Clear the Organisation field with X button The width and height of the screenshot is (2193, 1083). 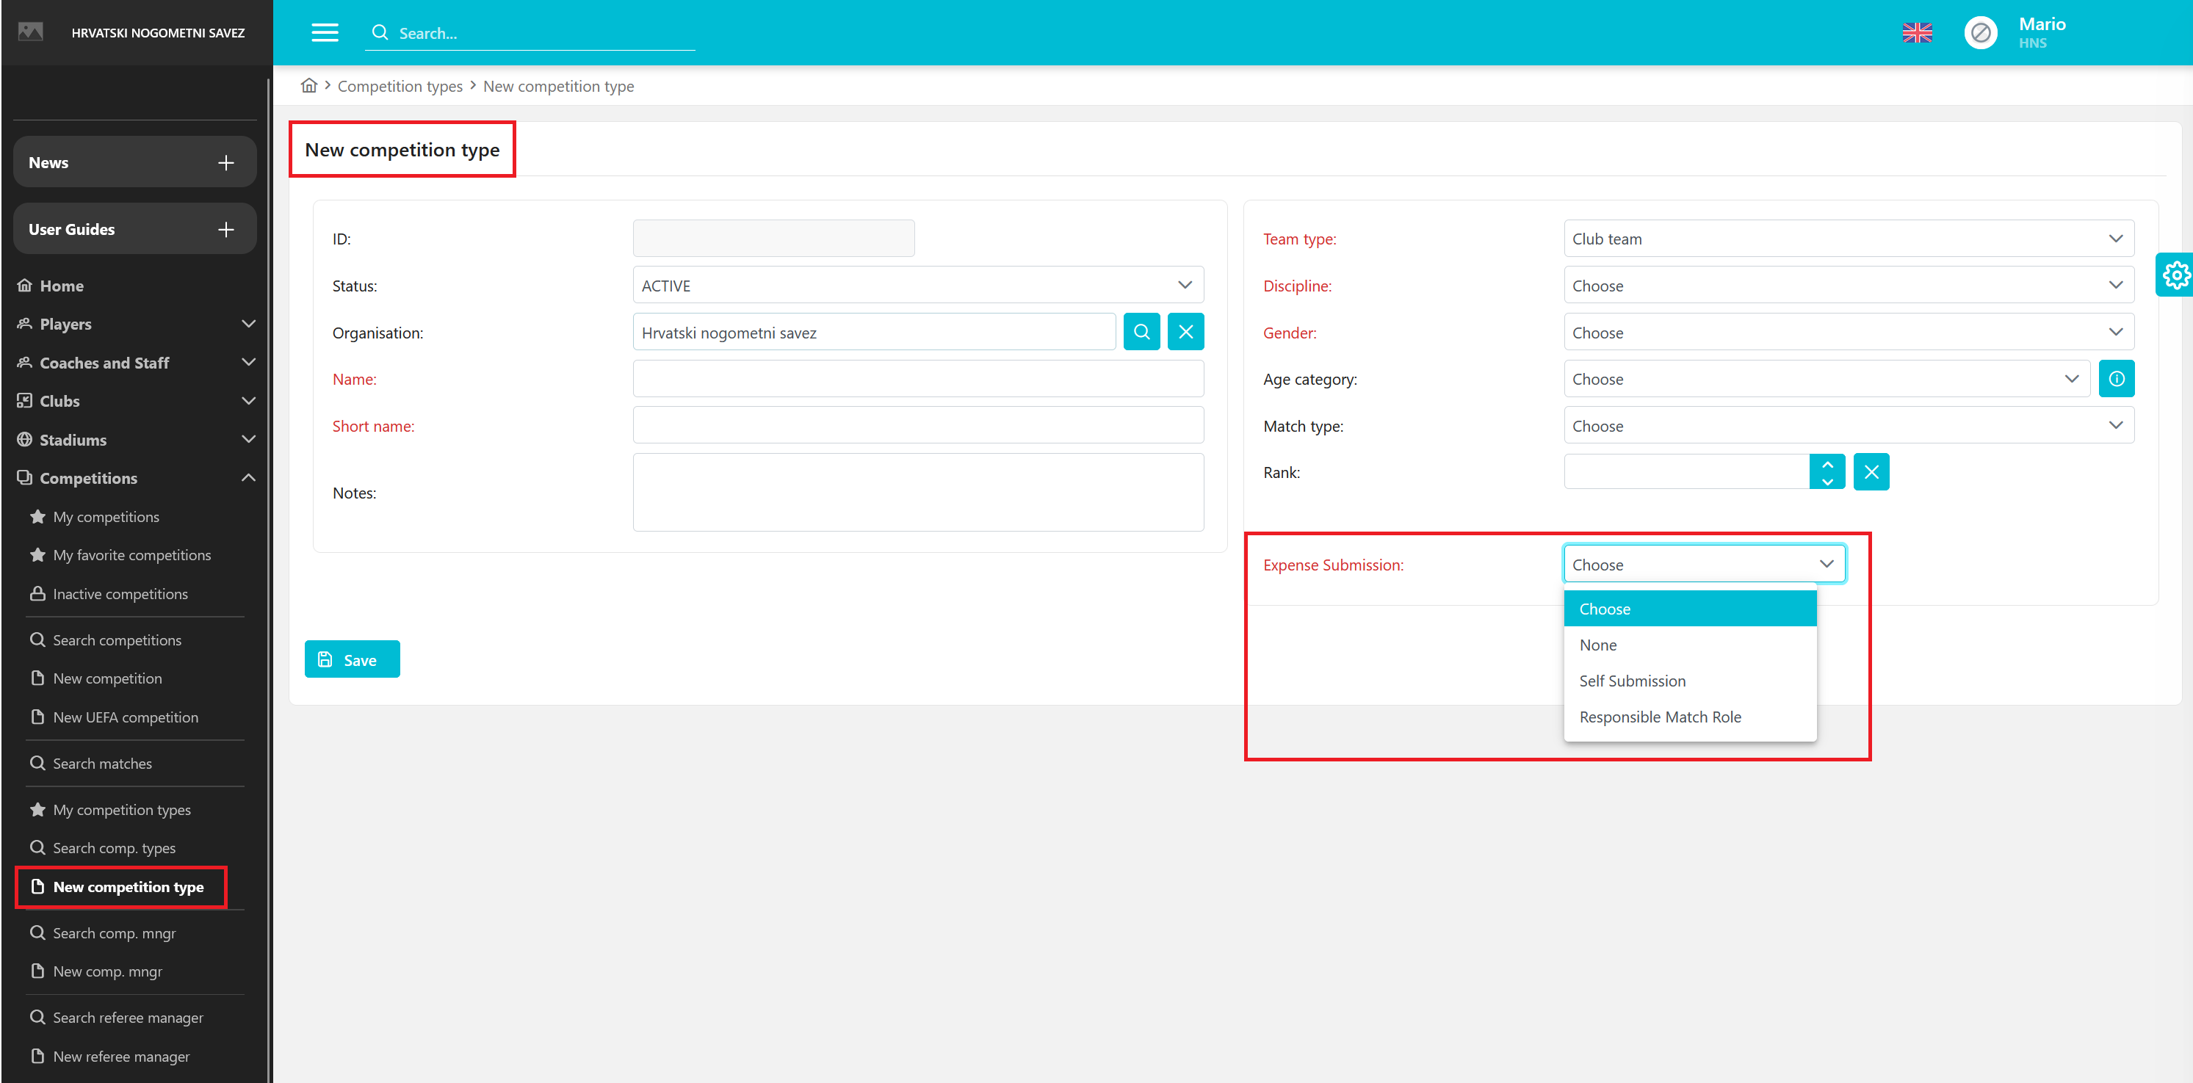[x=1185, y=332]
